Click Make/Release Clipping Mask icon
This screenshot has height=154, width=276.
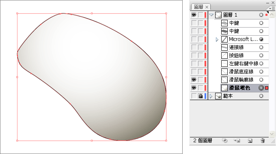(224, 141)
